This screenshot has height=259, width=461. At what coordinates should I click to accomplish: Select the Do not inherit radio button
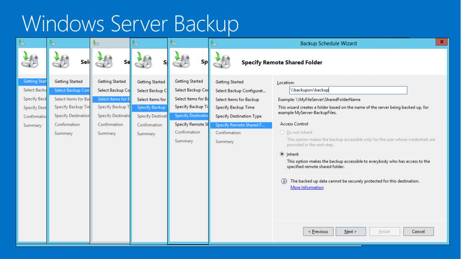282,132
